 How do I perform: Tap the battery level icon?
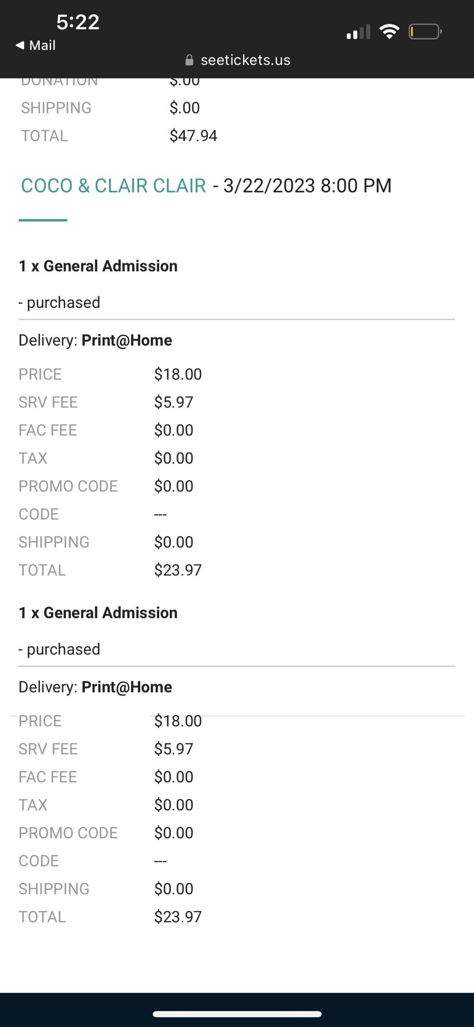(425, 32)
